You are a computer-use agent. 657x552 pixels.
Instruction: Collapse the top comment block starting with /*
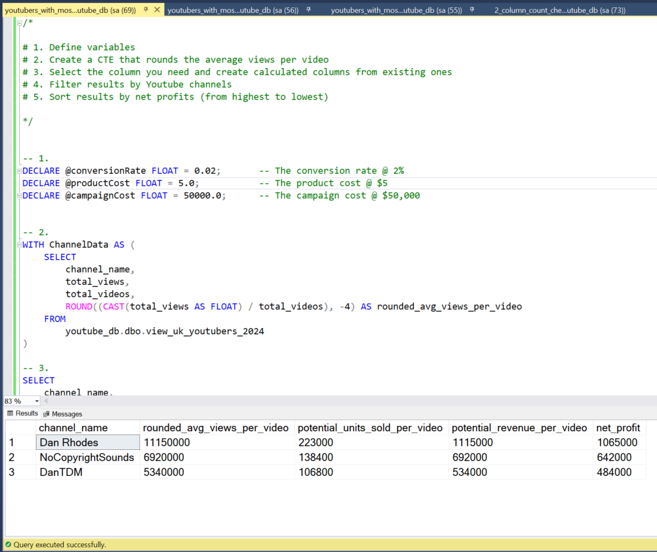(x=19, y=23)
